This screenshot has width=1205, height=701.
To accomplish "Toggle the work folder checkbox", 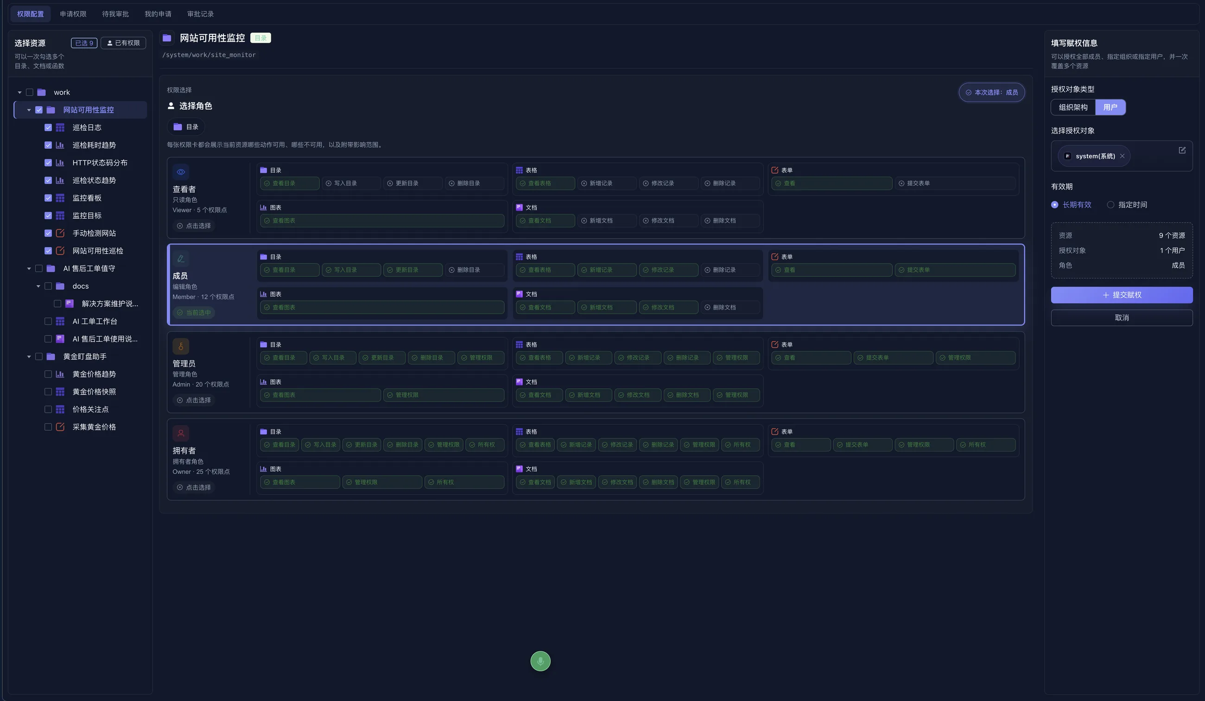I will tap(30, 92).
